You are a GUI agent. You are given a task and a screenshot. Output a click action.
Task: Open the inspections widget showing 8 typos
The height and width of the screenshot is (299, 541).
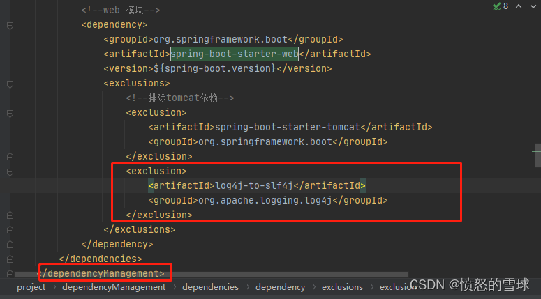(x=501, y=6)
